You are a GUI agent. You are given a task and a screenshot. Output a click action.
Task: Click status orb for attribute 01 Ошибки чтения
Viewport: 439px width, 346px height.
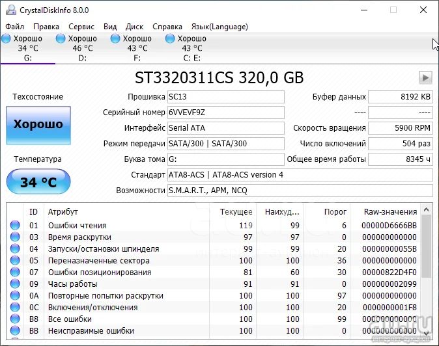point(15,225)
